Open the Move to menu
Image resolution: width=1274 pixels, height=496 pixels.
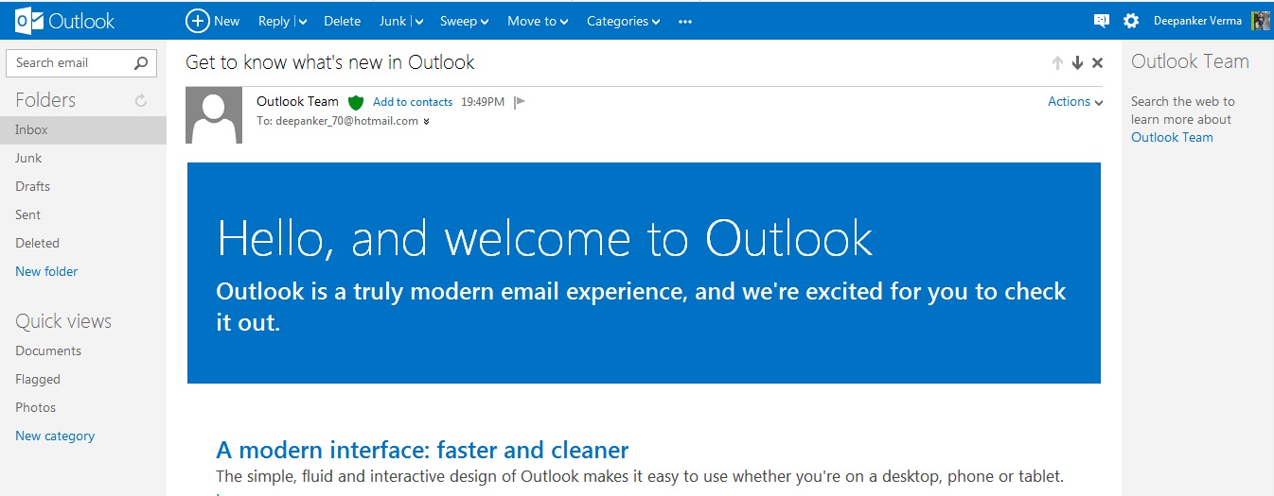[538, 21]
